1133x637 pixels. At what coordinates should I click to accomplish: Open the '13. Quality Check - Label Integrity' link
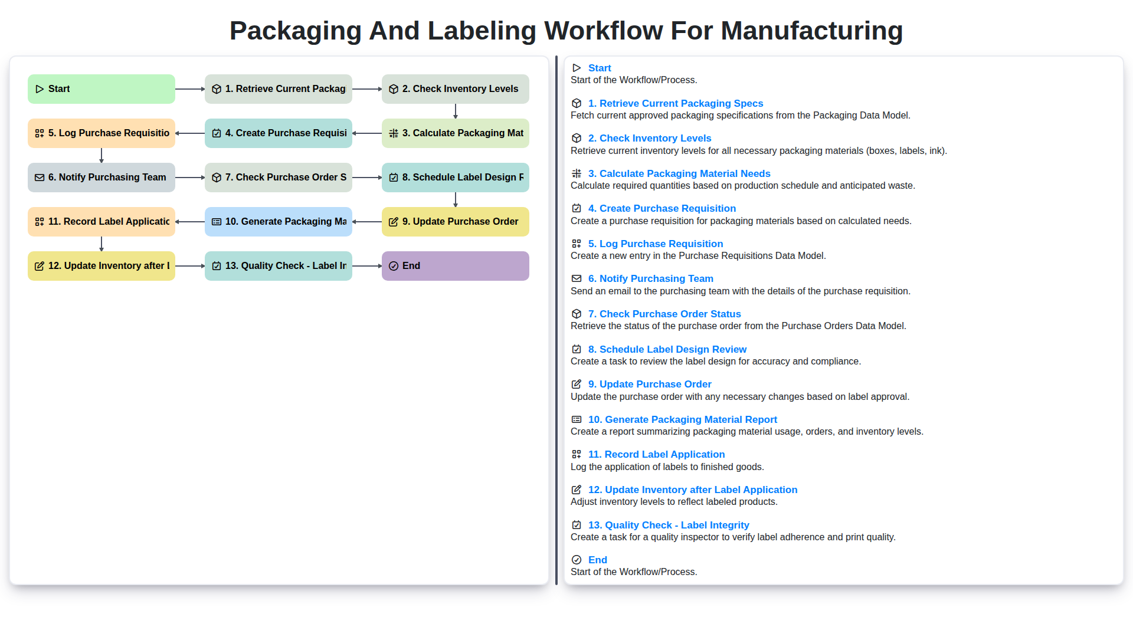tap(668, 524)
